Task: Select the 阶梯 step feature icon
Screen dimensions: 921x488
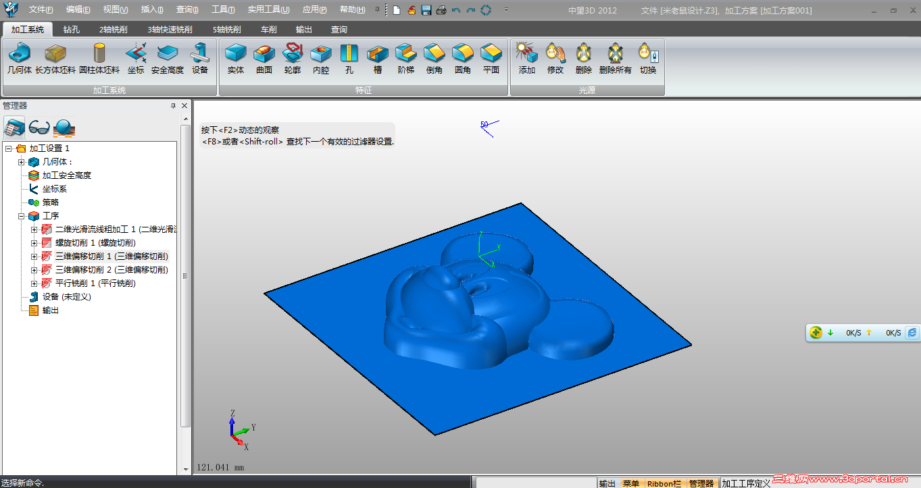Action: coord(406,59)
